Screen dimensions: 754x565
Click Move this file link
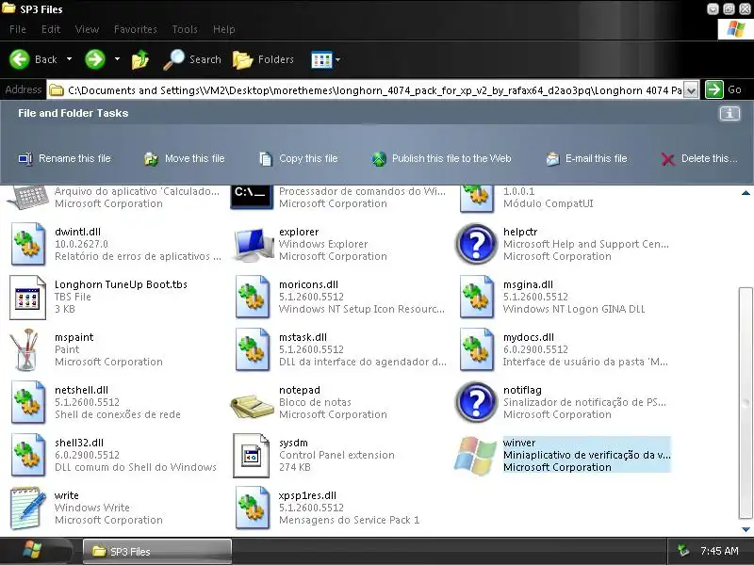(185, 158)
